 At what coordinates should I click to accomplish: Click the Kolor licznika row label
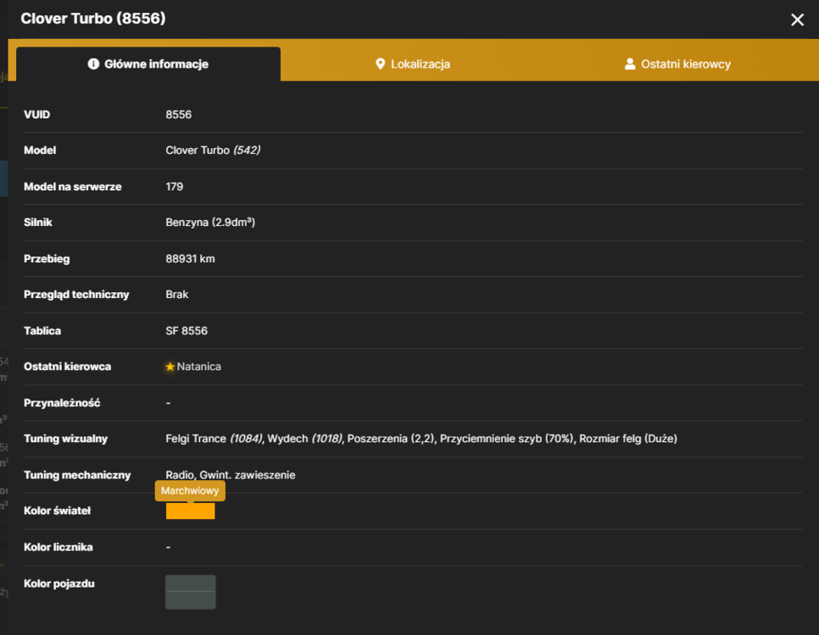tap(58, 547)
